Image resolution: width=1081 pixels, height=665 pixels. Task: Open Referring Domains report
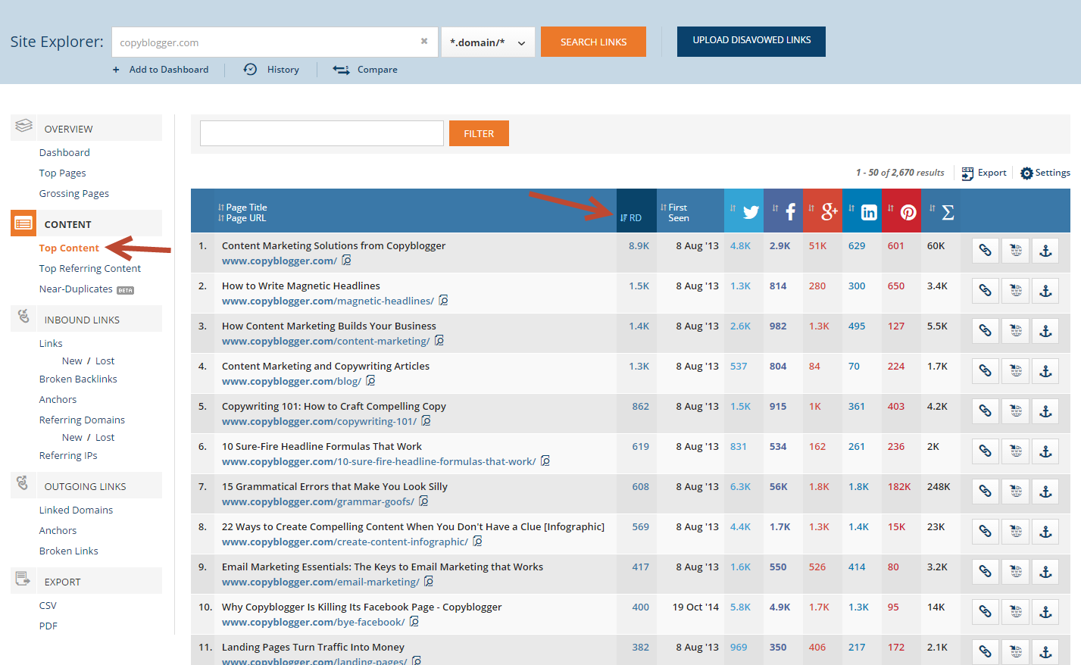coord(82,420)
